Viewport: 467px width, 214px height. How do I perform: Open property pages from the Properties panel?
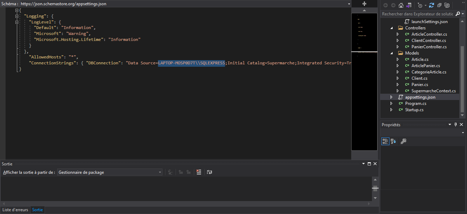(403, 141)
